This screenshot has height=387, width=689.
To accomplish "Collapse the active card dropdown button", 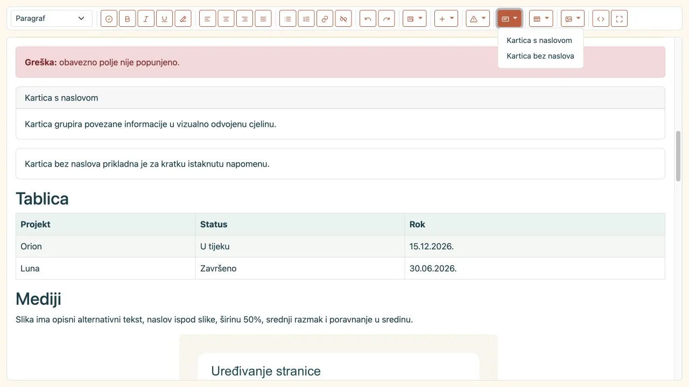I will (509, 19).
